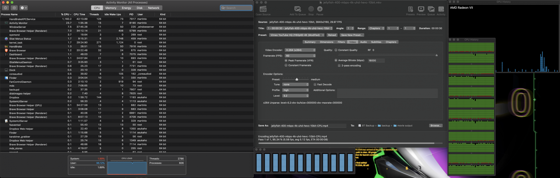This screenshot has width=560, height=178.
Task: Select Average Bitrate radio button
Action: pos(336,60)
